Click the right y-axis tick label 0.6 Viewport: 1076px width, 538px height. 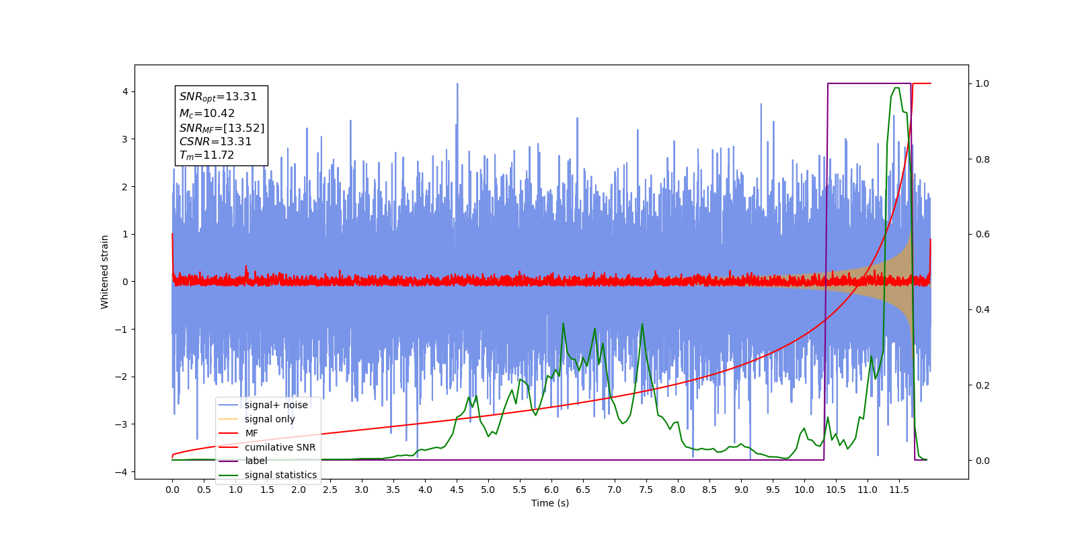(x=983, y=235)
